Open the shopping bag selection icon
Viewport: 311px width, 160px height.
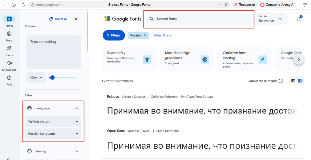pyautogui.click(x=299, y=19)
